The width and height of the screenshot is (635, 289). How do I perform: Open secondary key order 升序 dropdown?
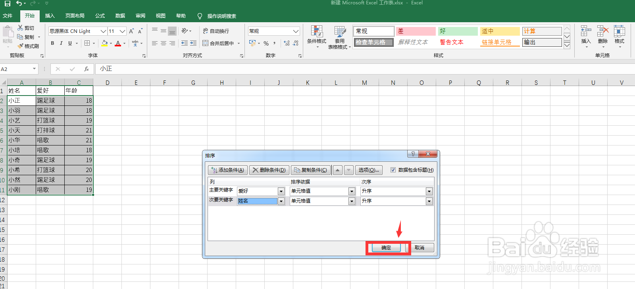click(x=429, y=201)
